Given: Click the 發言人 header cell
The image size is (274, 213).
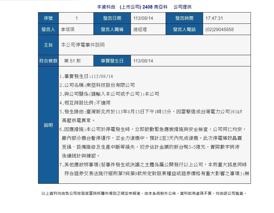Looking at the screenshot, I should coord(48,29).
